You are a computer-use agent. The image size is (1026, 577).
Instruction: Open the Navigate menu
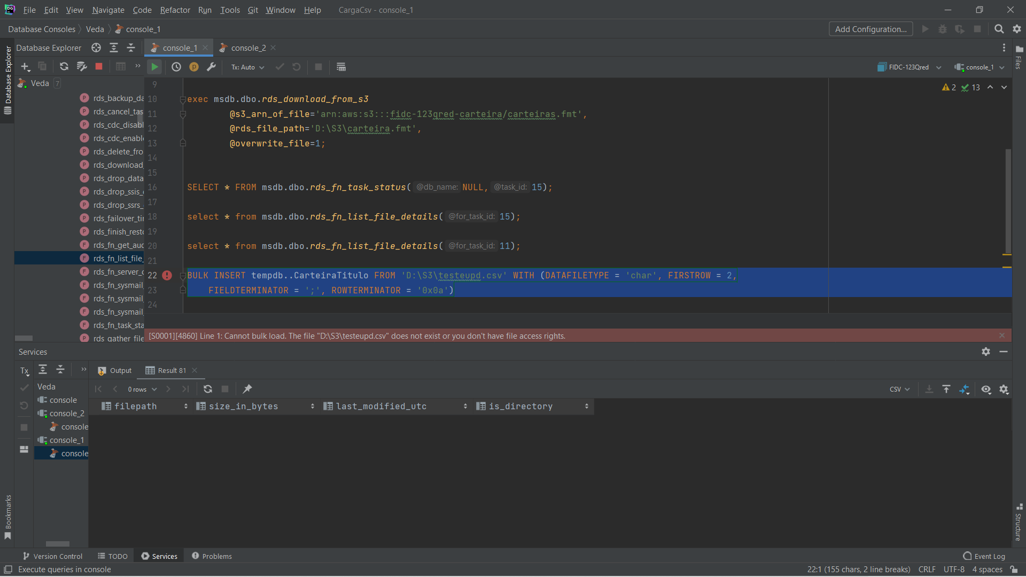pyautogui.click(x=108, y=10)
